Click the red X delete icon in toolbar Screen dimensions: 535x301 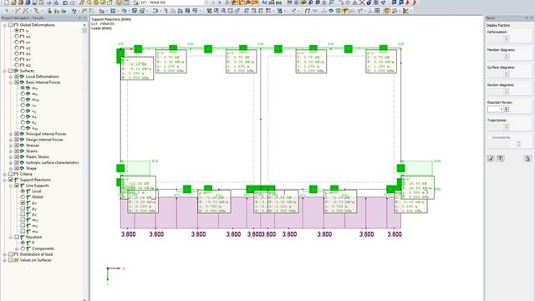(362, 3)
